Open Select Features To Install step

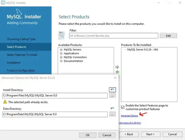point(22,55)
